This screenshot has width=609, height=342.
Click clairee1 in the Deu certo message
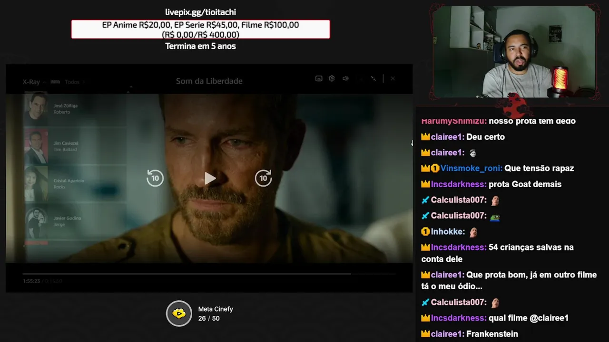click(x=448, y=137)
